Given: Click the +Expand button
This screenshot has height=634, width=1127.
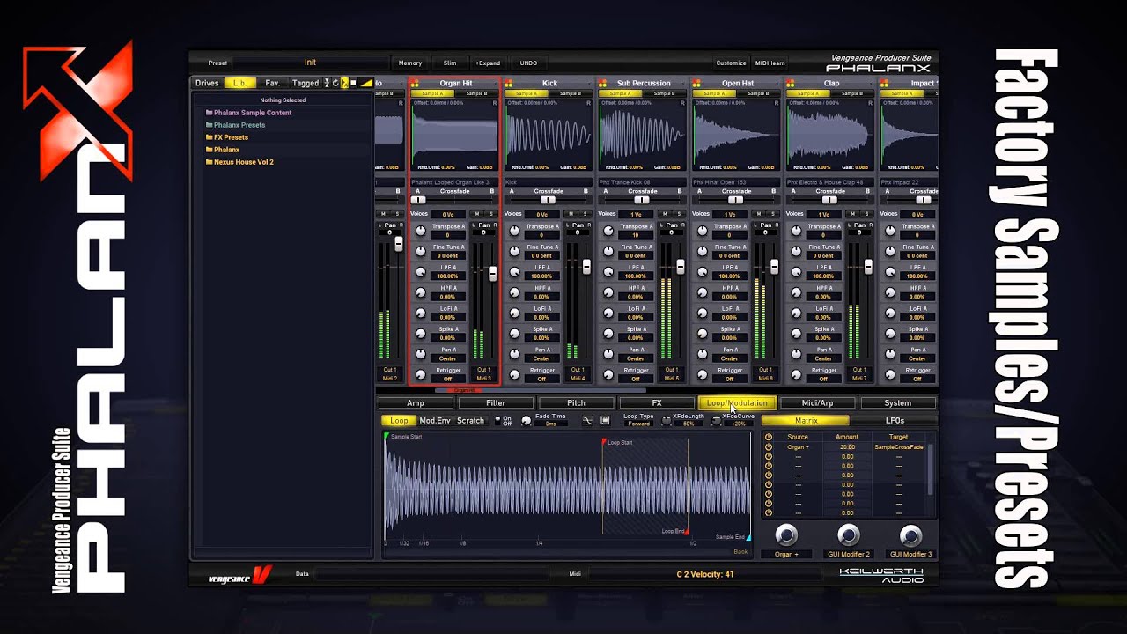Looking at the screenshot, I should [x=488, y=63].
